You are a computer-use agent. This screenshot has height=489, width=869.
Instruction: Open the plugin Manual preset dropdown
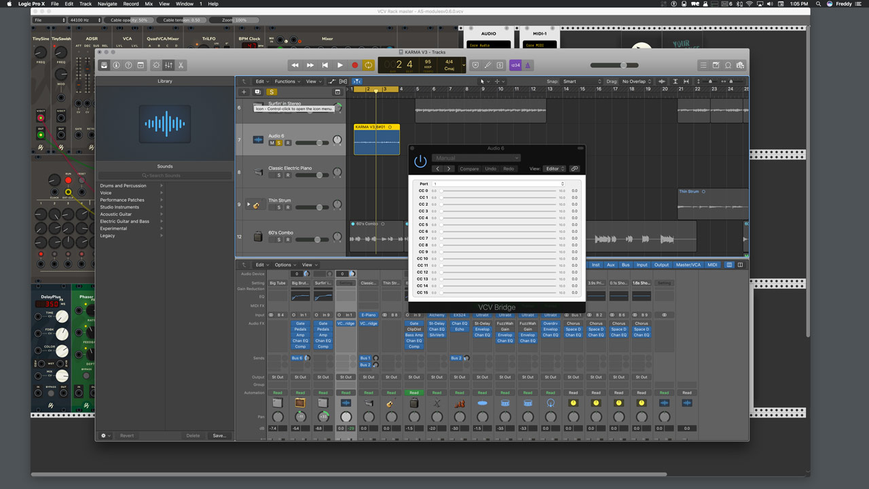[x=476, y=158]
